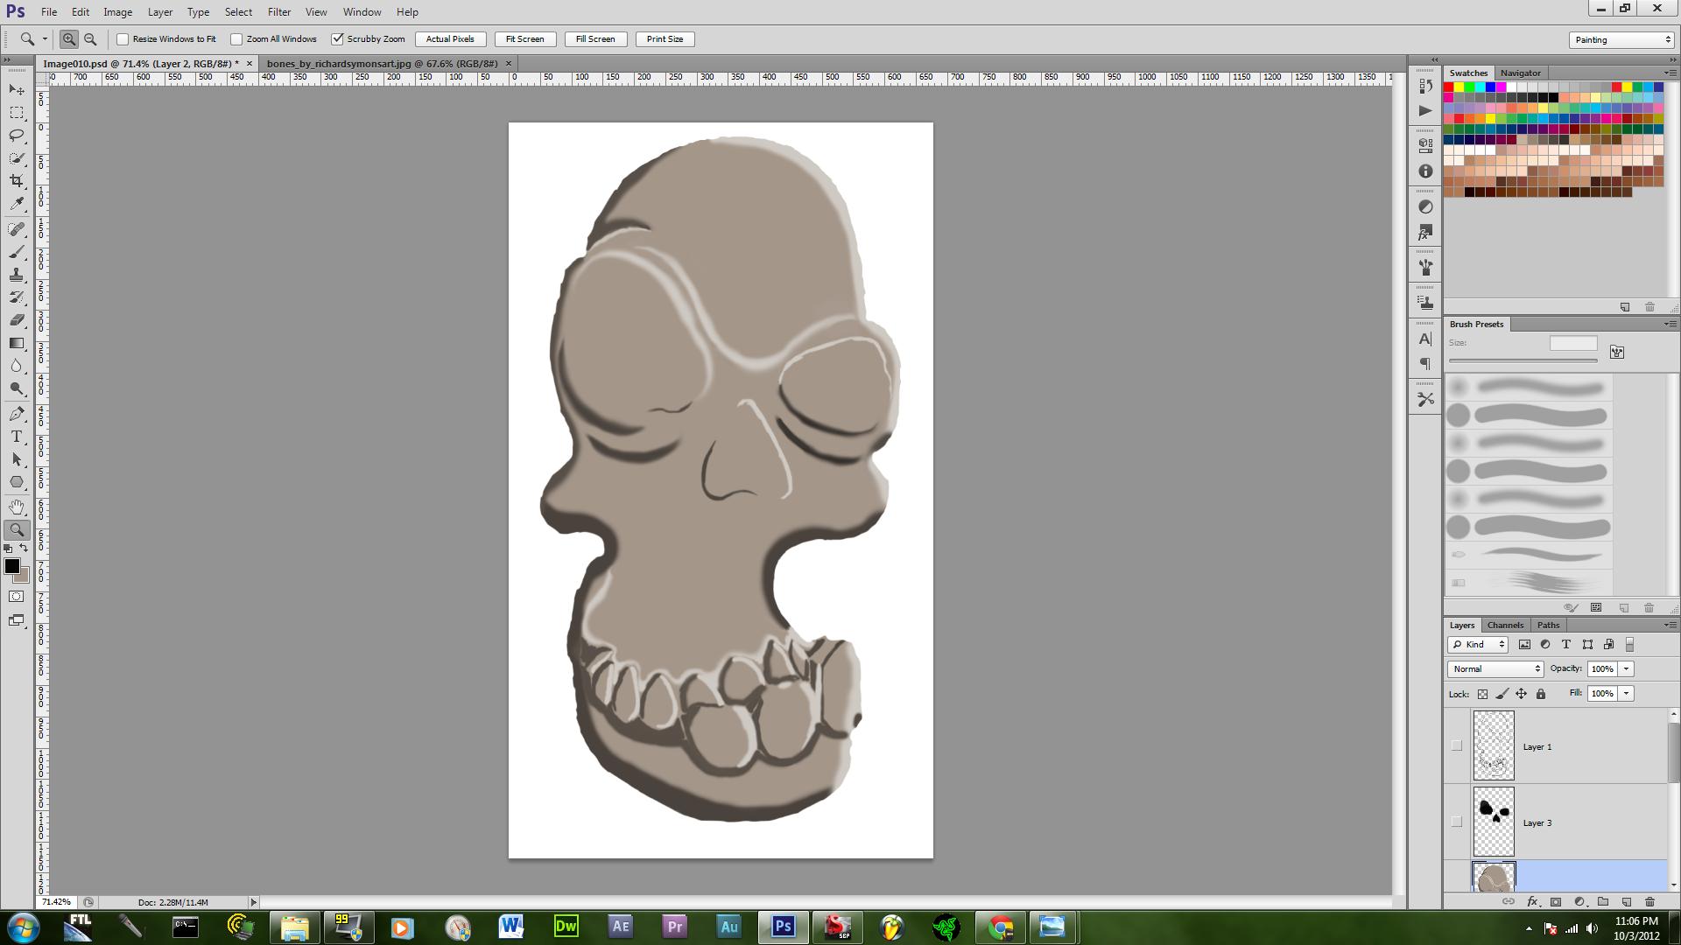Screen dimensions: 1681x945
Task: Open the Character panel icon
Action: point(1425,339)
